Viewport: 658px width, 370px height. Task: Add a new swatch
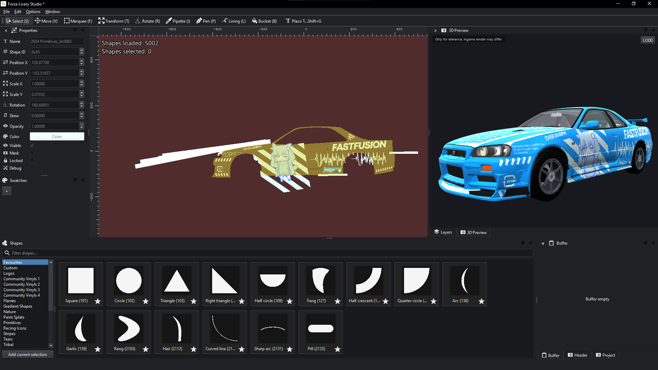click(7, 191)
